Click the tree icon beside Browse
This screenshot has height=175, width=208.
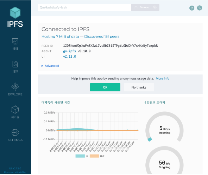click(x=155, y=7)
